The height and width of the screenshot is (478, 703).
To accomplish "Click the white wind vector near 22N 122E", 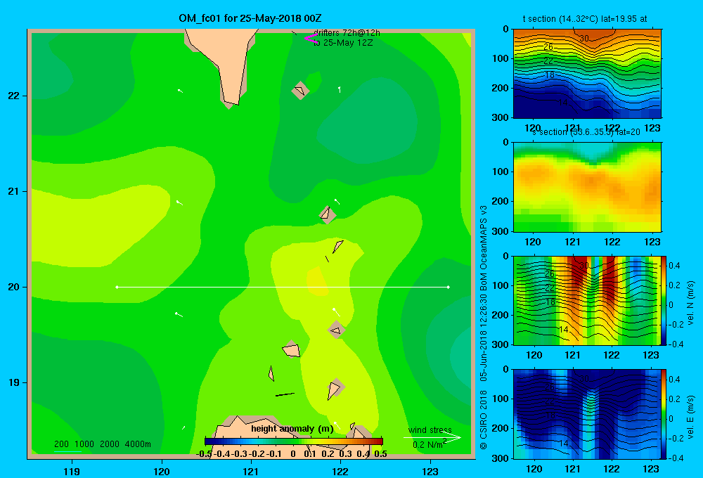I will pos(340,89).
